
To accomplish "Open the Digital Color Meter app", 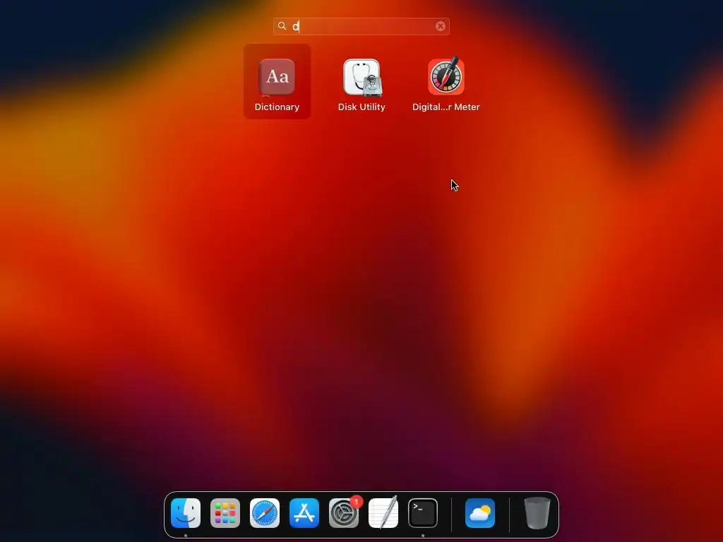I will (x=446, y=76).
